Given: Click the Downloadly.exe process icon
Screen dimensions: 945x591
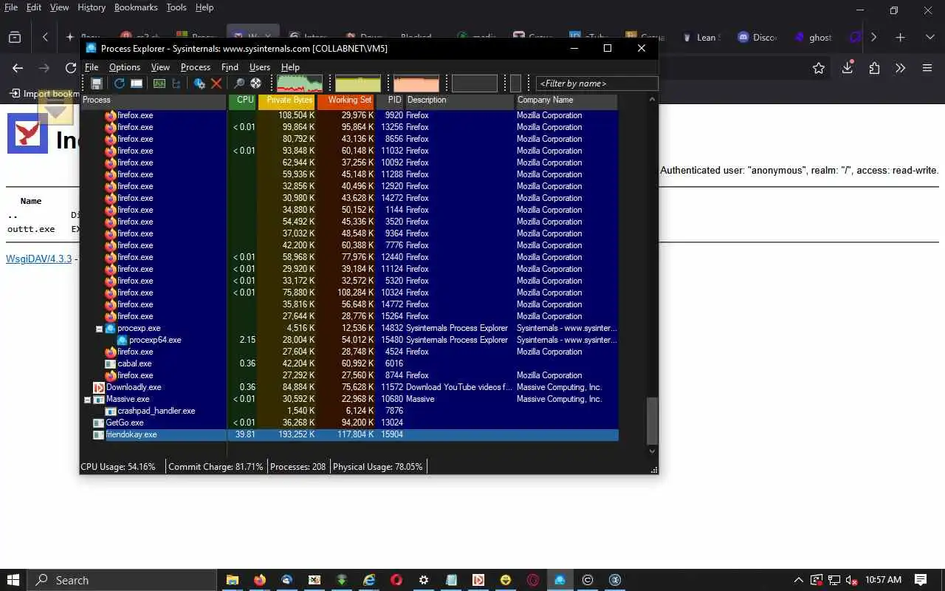Looking at the screenshot, I should [x=99, y=387].
